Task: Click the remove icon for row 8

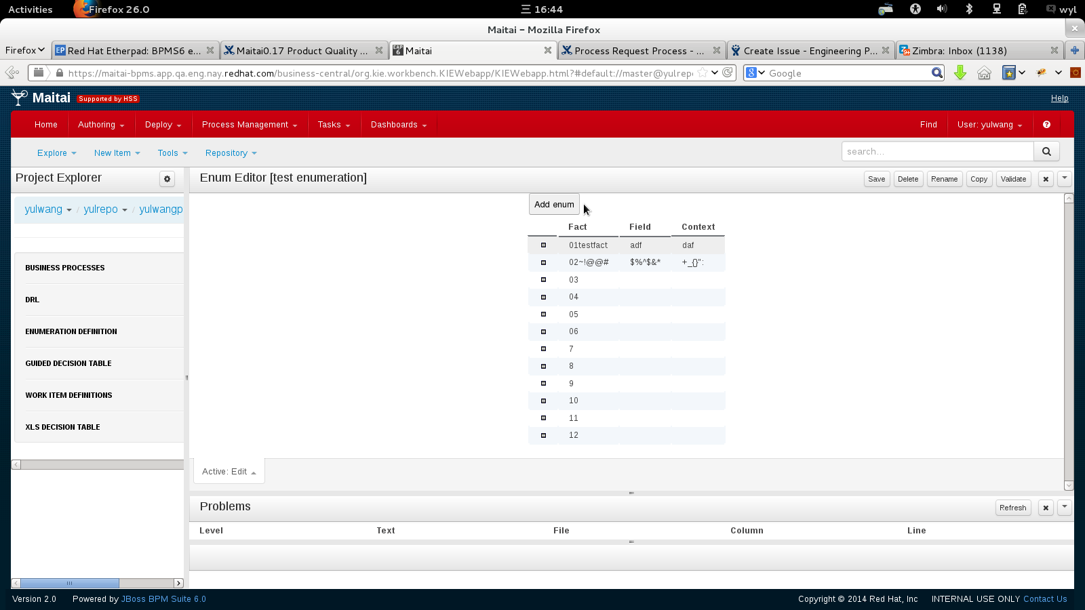Action: coord(543,366)
